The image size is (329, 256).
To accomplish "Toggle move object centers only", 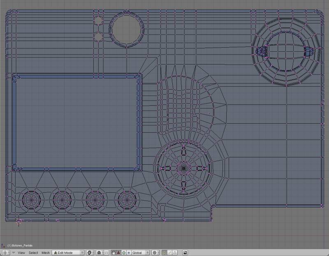I will coord(107,253).
